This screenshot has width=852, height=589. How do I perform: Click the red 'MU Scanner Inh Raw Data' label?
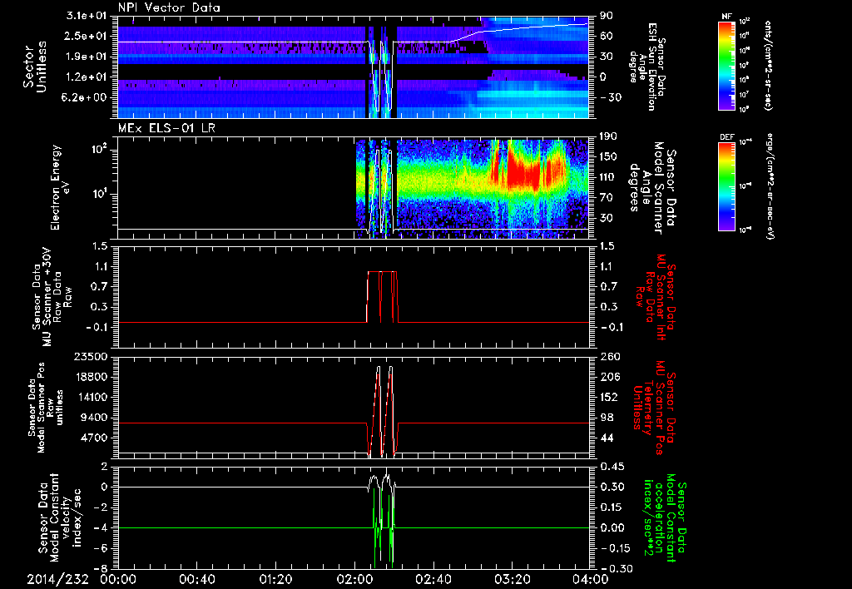[654, 298]
